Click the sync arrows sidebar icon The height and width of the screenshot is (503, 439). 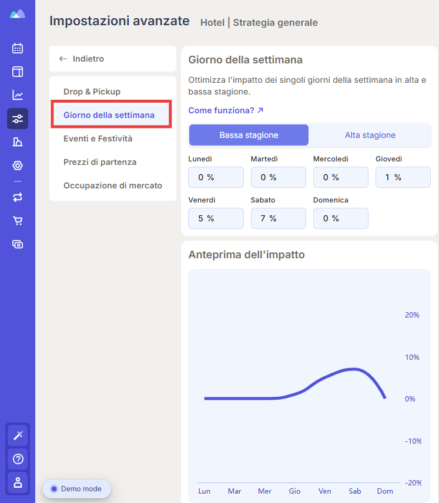(18, 197)
